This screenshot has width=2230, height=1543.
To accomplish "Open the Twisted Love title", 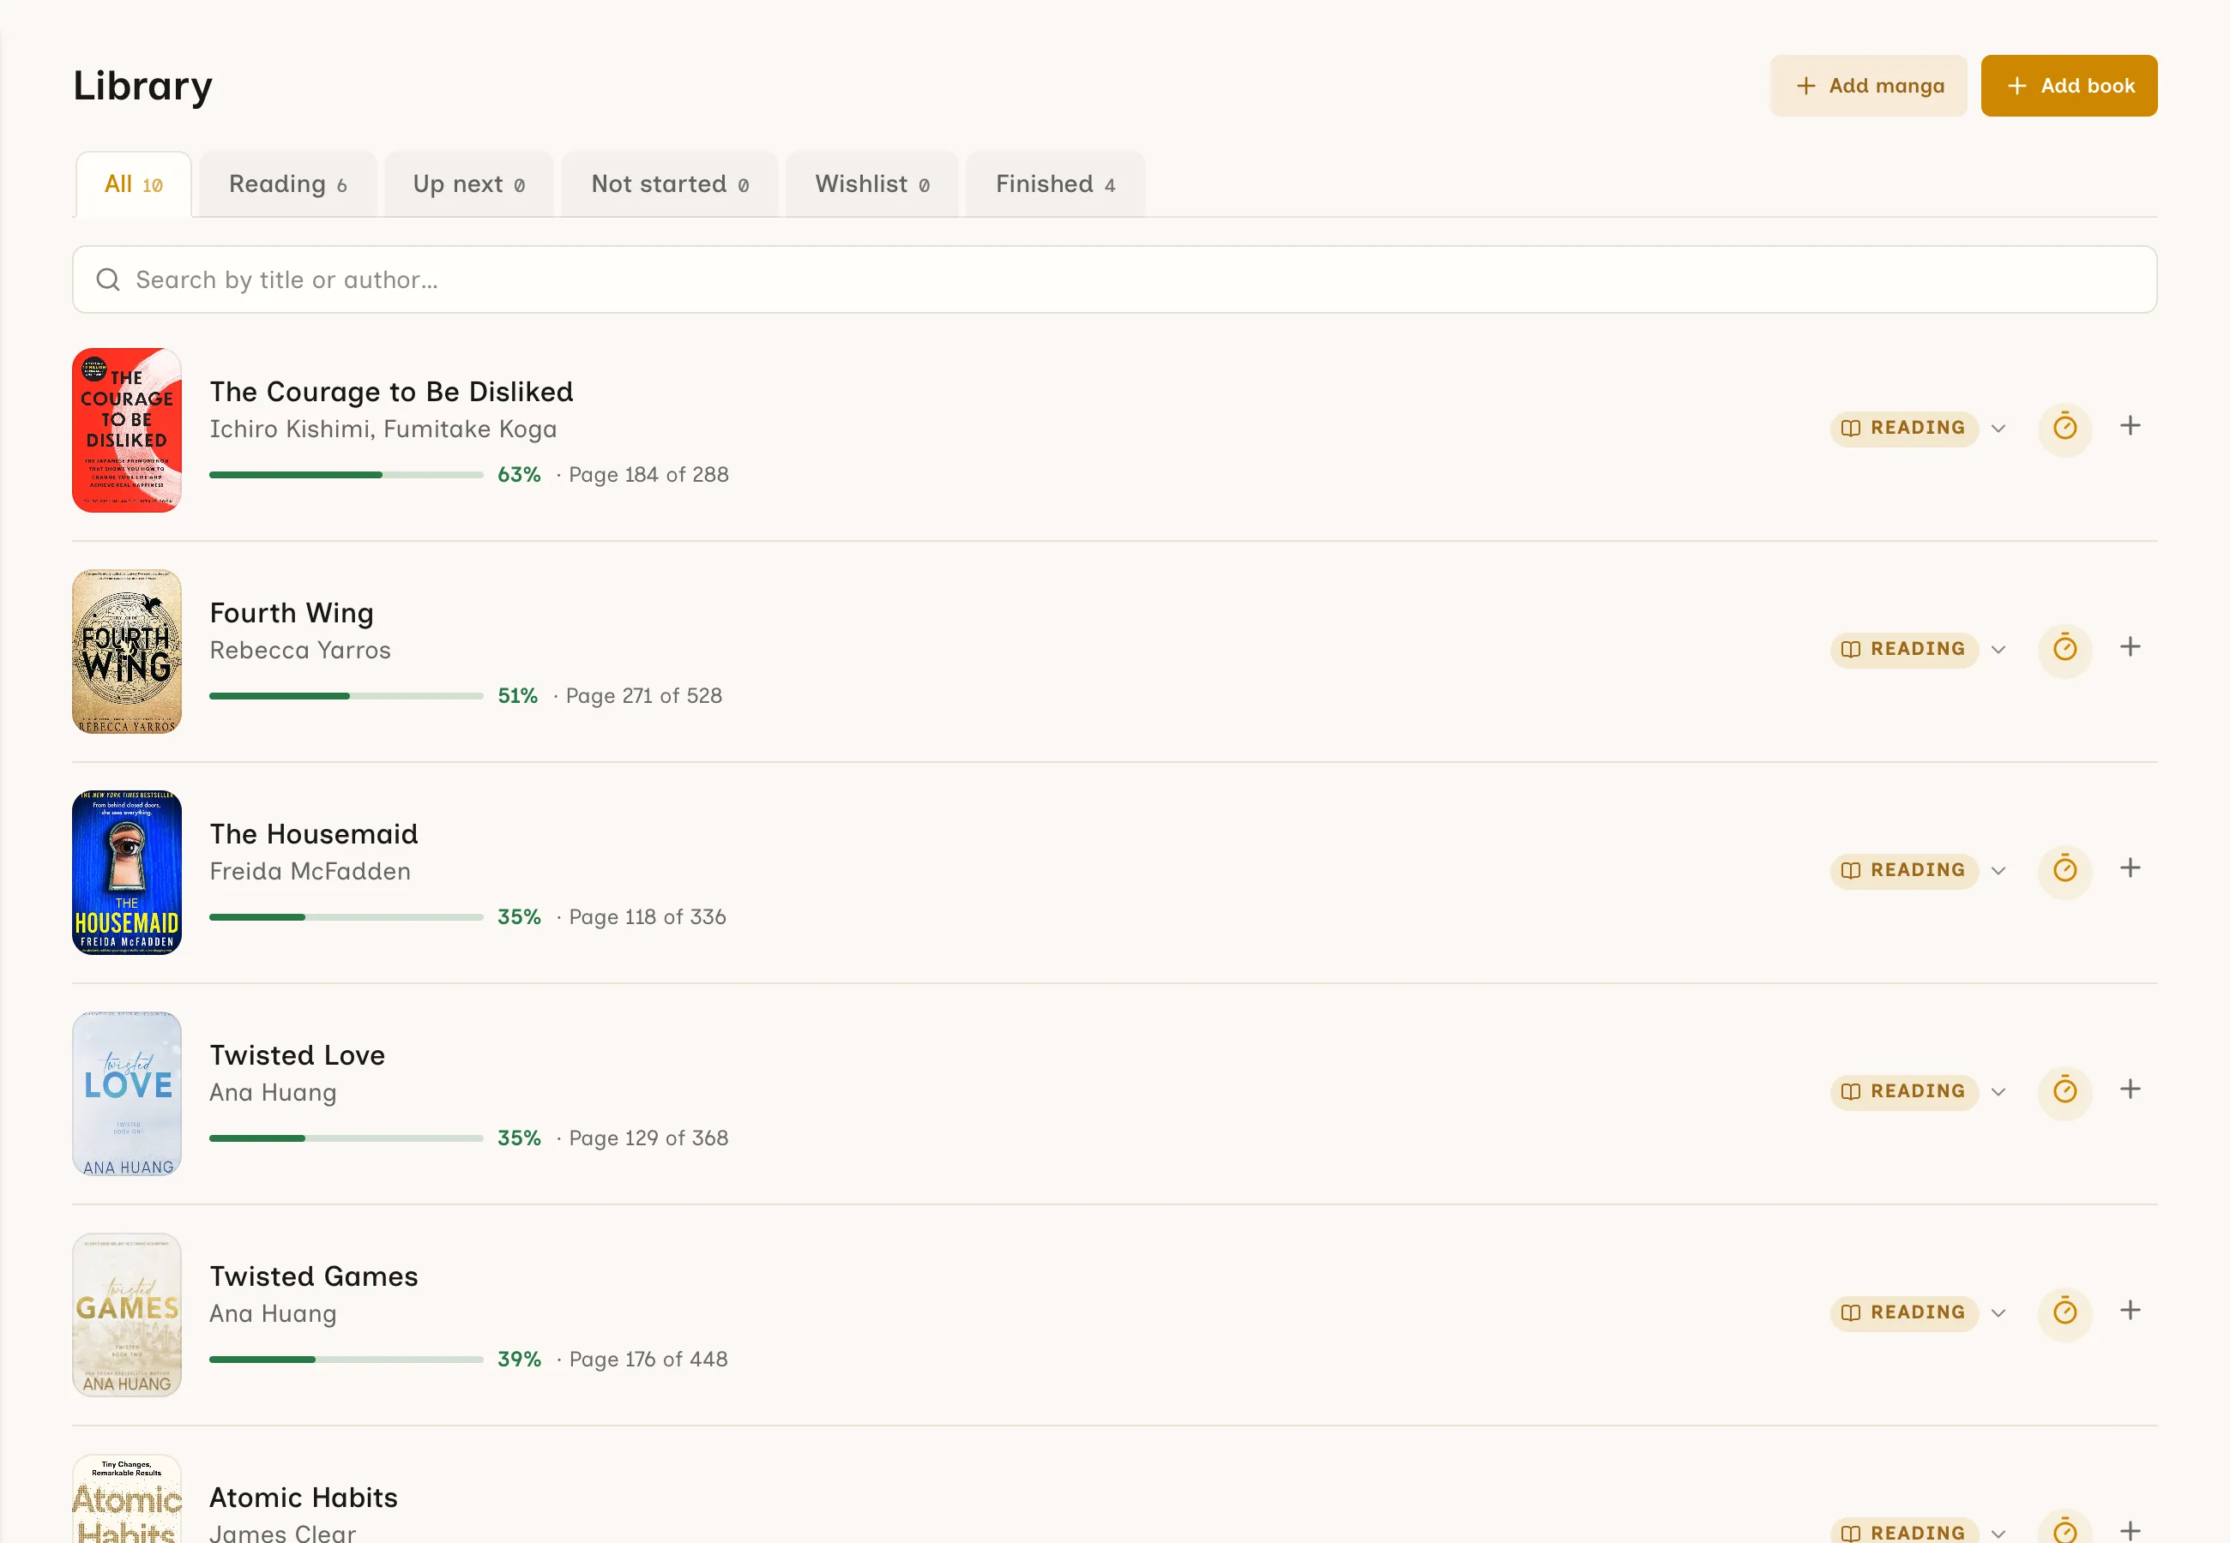I will (297, 1054).
